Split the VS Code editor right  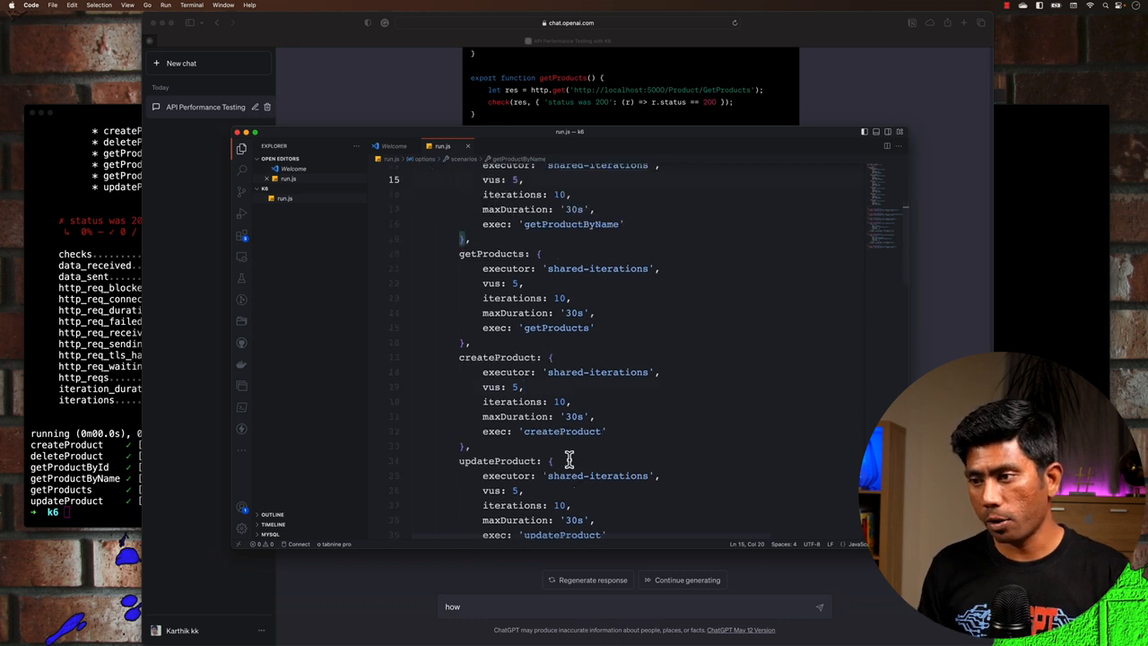point(887,145)
